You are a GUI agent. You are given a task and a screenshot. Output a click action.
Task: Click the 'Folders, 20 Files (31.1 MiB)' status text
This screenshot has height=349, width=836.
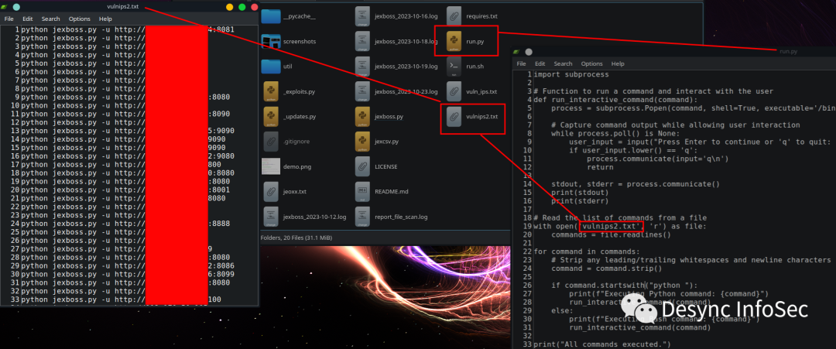(296, 238)
